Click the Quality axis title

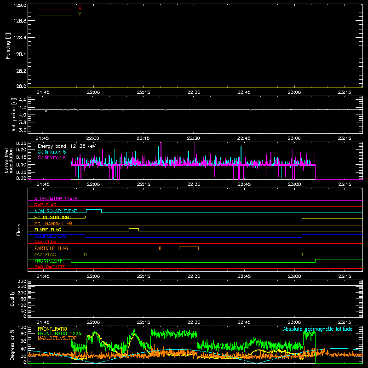[12, 299]
